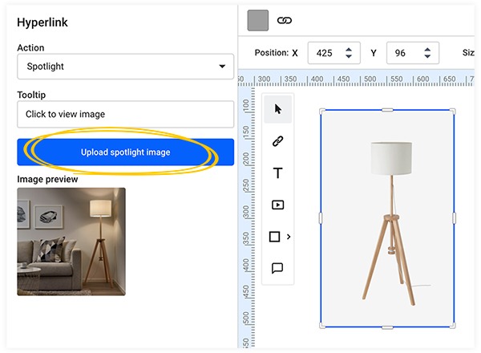Click the Upload spotlight image button

[x=126, y=152]
